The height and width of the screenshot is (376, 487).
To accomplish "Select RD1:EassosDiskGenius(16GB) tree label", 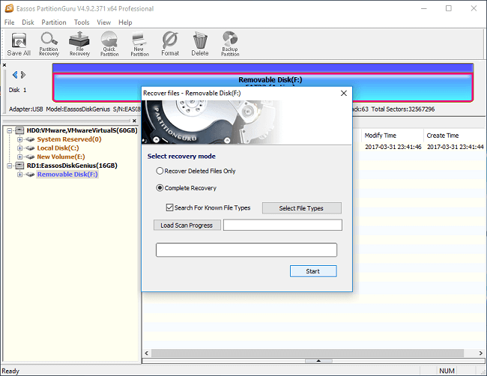I will (72, 166).
